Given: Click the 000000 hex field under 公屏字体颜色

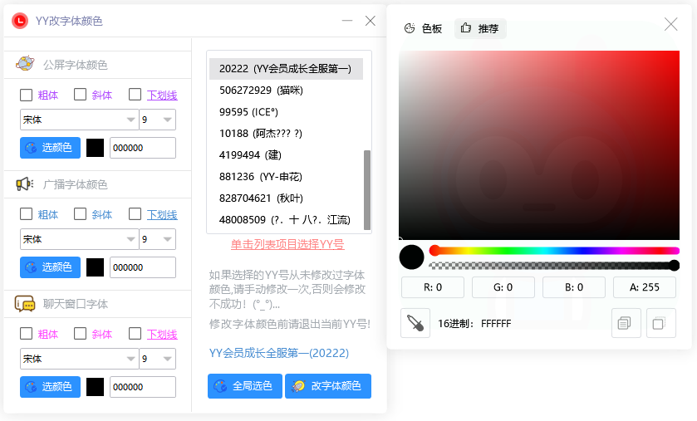Looking at the screenshot, I should pos(143,148).
